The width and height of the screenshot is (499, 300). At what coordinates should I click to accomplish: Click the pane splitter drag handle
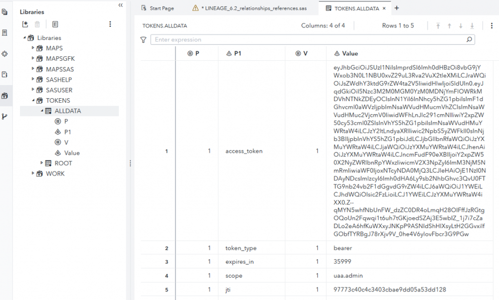pos(130,163)
